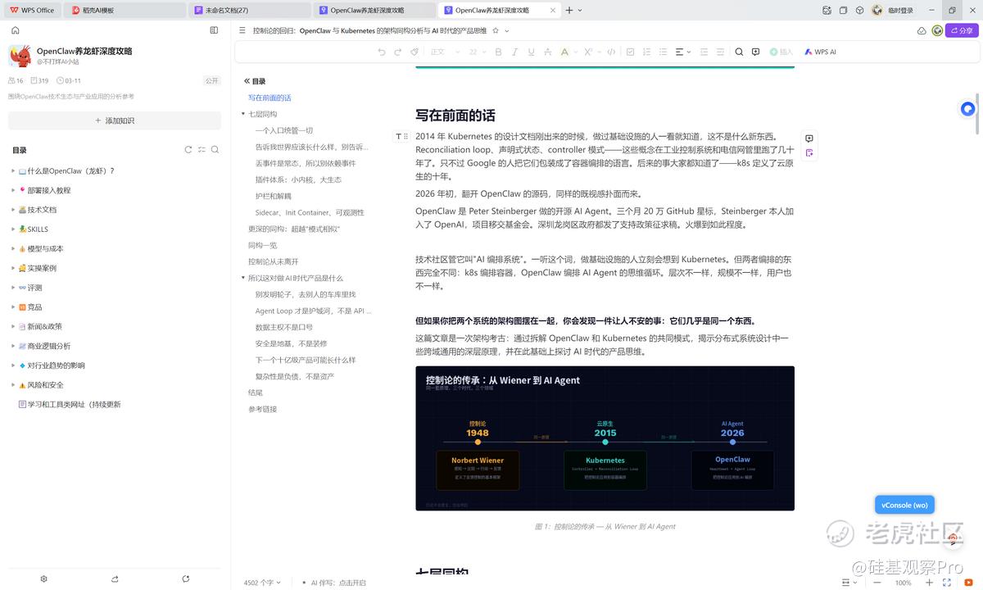Screen dimensions: 983x590
Task: Collapse the 七层同构 outline section
Action: coord(243,114)
